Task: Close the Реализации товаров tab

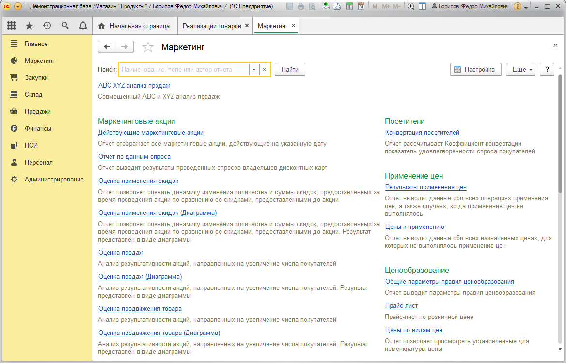Action: pos(247,26)
